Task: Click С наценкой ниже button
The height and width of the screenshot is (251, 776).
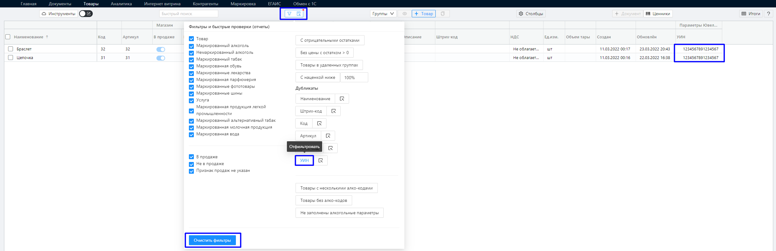Action: (318, 77)
